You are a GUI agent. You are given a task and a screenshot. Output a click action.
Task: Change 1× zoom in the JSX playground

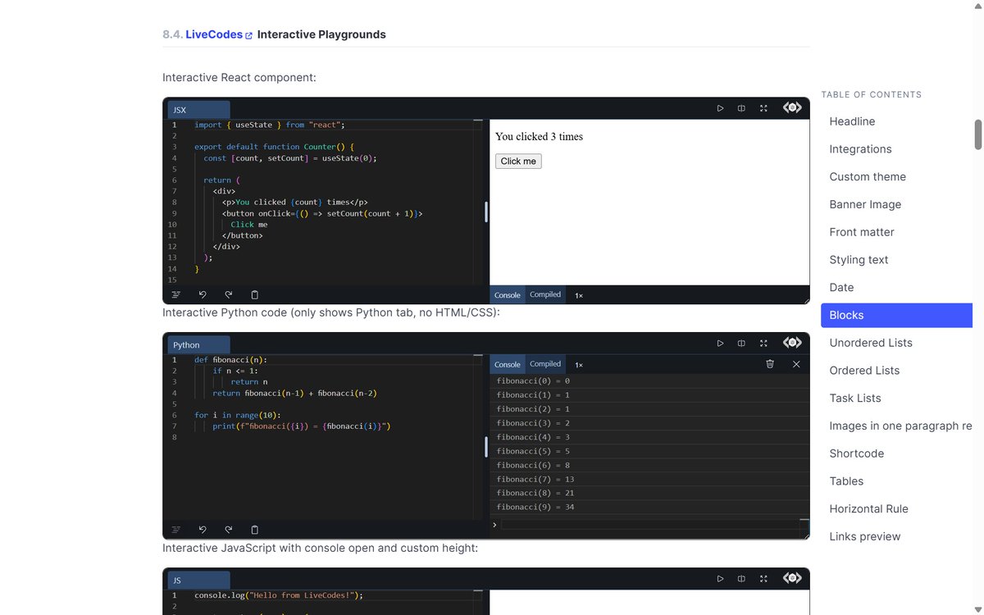tap(579, 295)
